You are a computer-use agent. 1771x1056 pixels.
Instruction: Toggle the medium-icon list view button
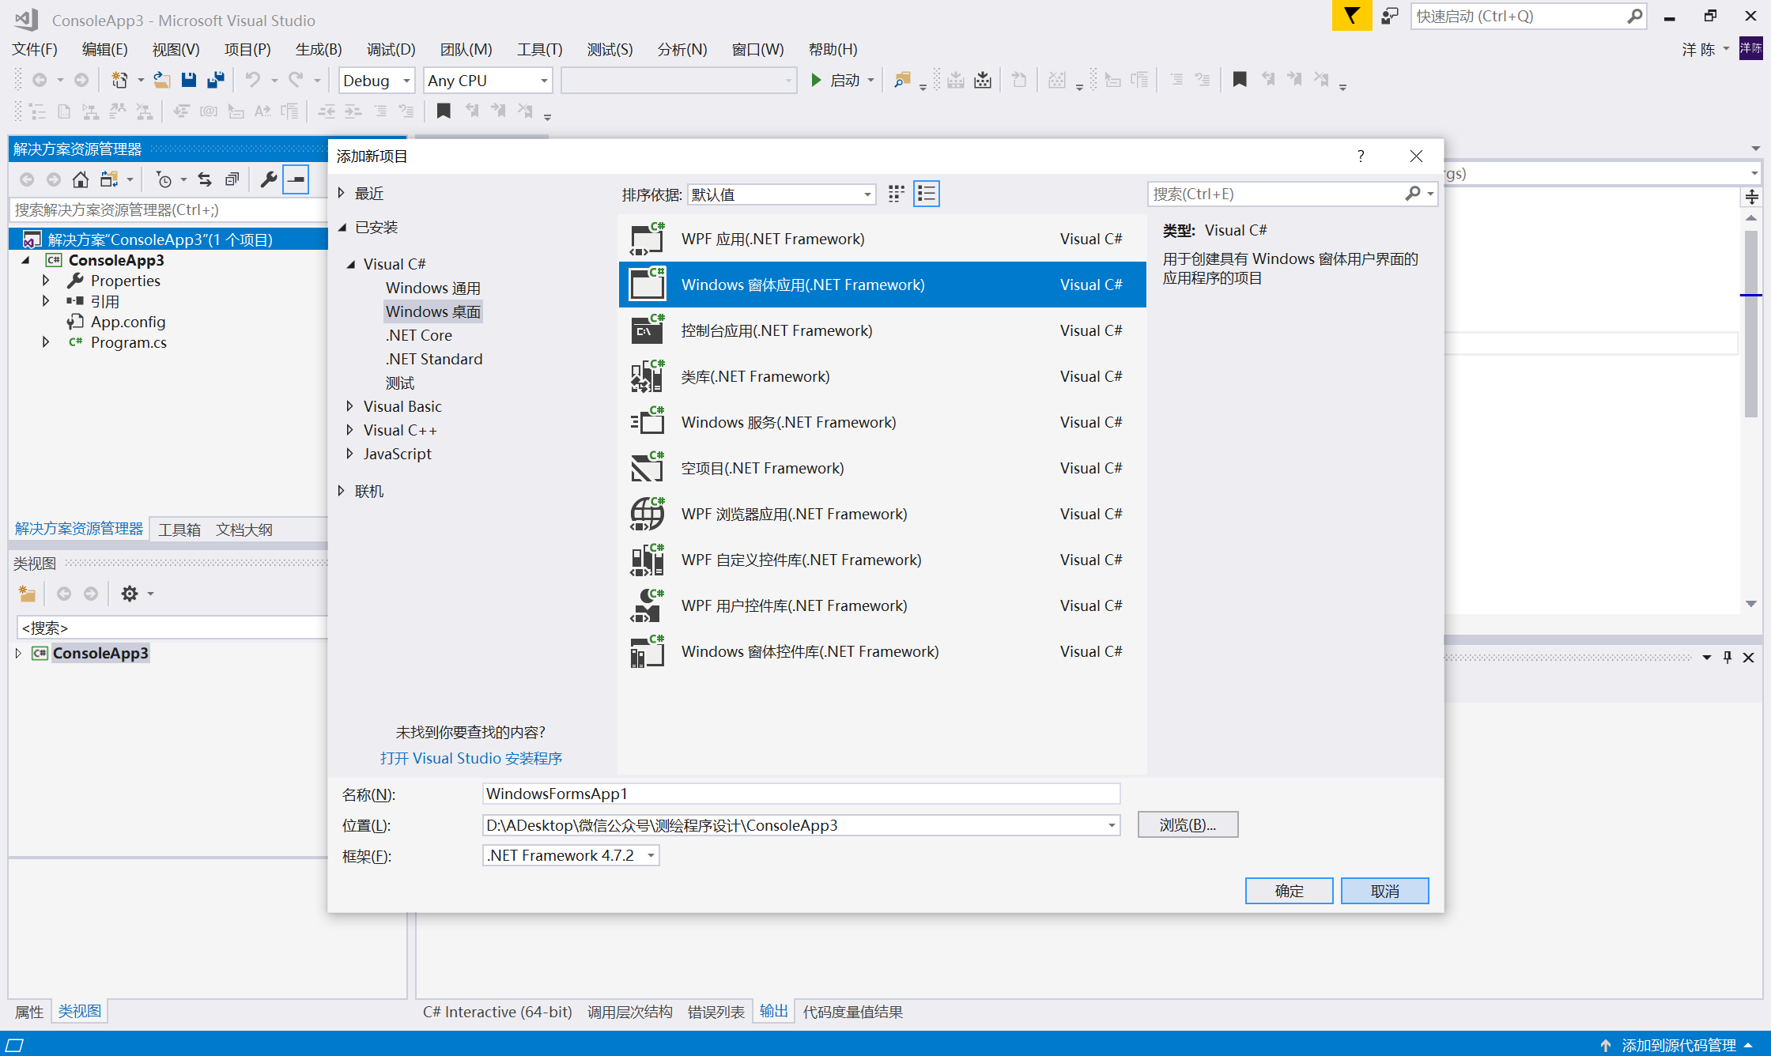(926, 194)
